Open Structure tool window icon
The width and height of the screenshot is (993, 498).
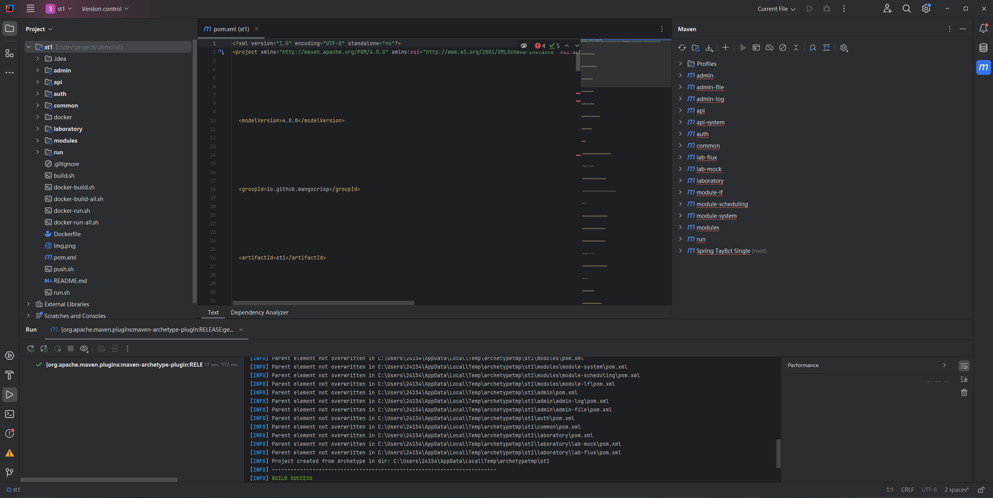click(10, 53)
